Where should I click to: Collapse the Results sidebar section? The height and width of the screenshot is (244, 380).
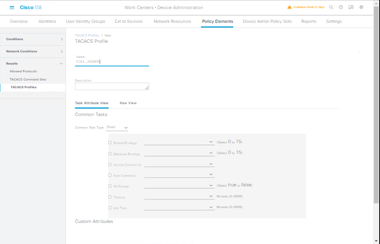pyautogui.click(x=33, y=64)
